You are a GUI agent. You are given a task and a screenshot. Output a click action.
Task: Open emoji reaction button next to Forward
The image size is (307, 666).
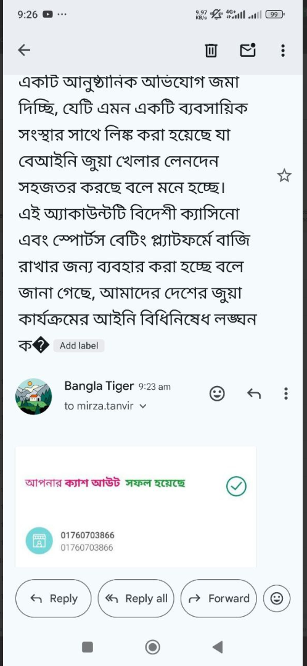[x=277, y=598]
